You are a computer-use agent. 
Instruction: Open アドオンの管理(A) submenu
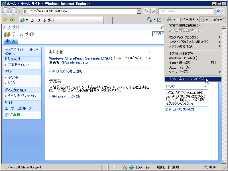click(193, 46)
